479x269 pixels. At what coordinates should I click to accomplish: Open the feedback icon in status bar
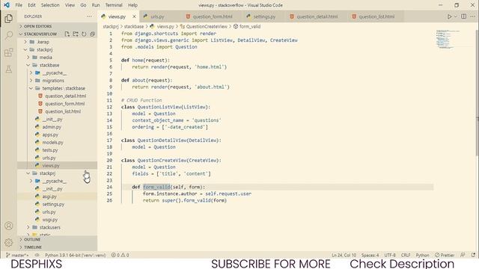click(x=463, y=255)
